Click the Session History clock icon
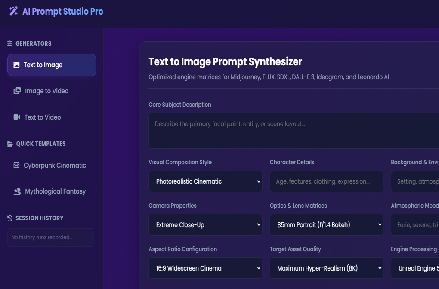The width and height of the screenshot is (439, 289). [x=10, y=218]
